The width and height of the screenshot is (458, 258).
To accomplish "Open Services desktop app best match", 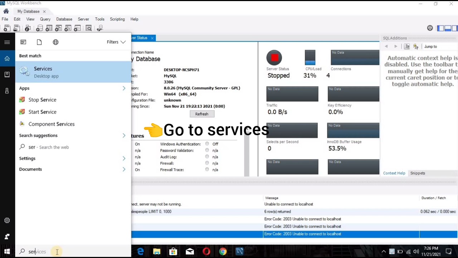I will (73, 72).
